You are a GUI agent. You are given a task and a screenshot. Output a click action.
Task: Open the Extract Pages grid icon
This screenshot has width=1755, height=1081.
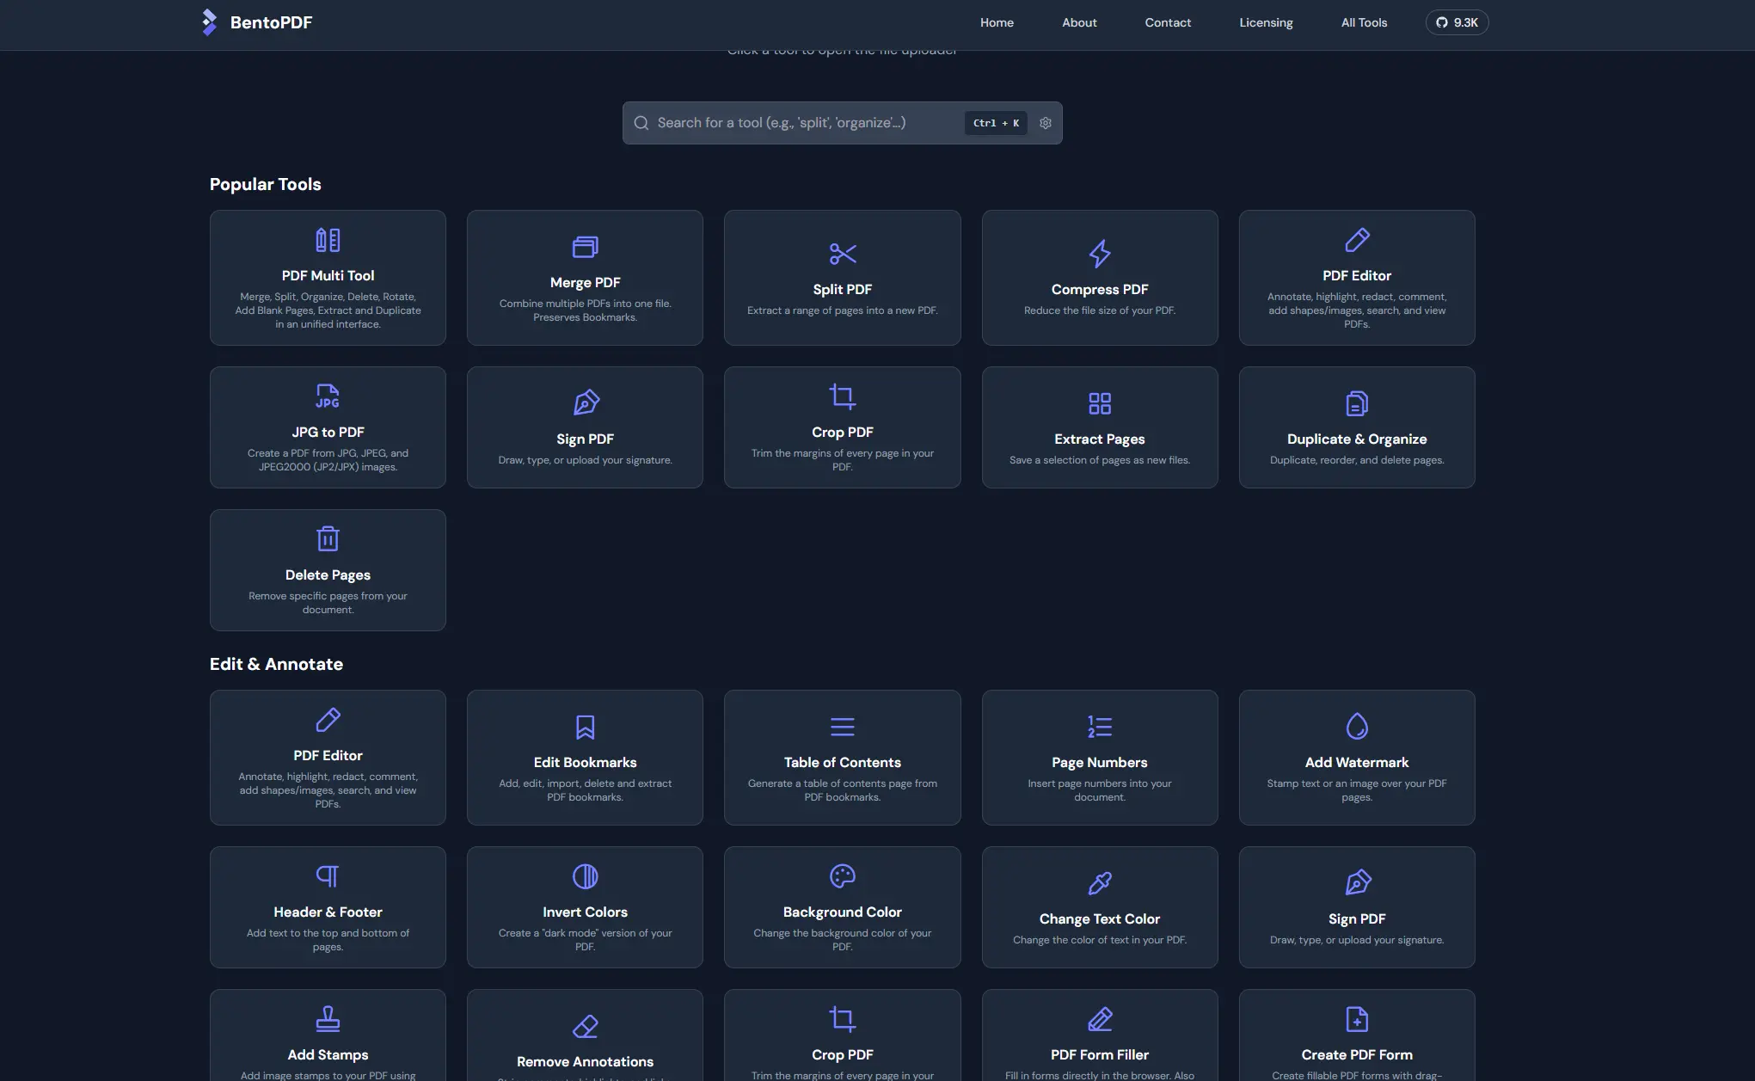coord(1100,403)
